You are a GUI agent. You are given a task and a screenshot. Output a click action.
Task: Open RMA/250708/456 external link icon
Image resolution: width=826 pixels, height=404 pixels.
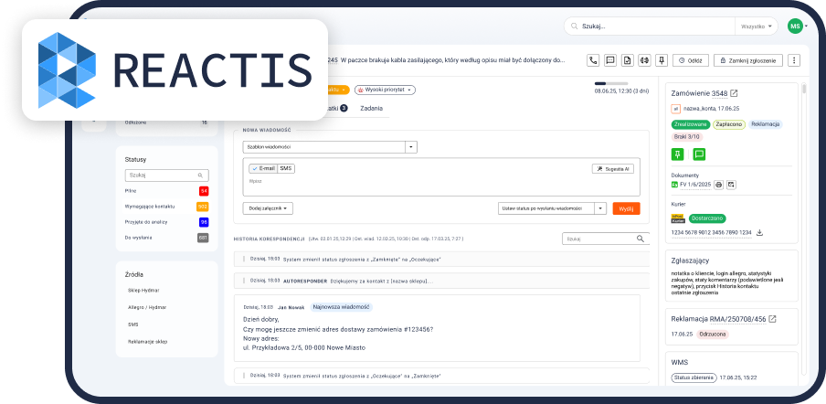click(773, 319)
